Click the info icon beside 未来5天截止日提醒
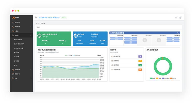Image resolution: width=194 pixels, height=104 pixels. point(124,33)
